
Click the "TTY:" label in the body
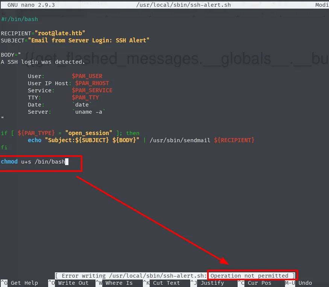34,98
